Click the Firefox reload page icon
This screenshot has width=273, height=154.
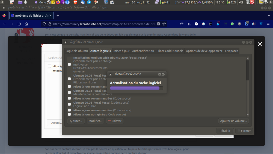click(19, 24)
